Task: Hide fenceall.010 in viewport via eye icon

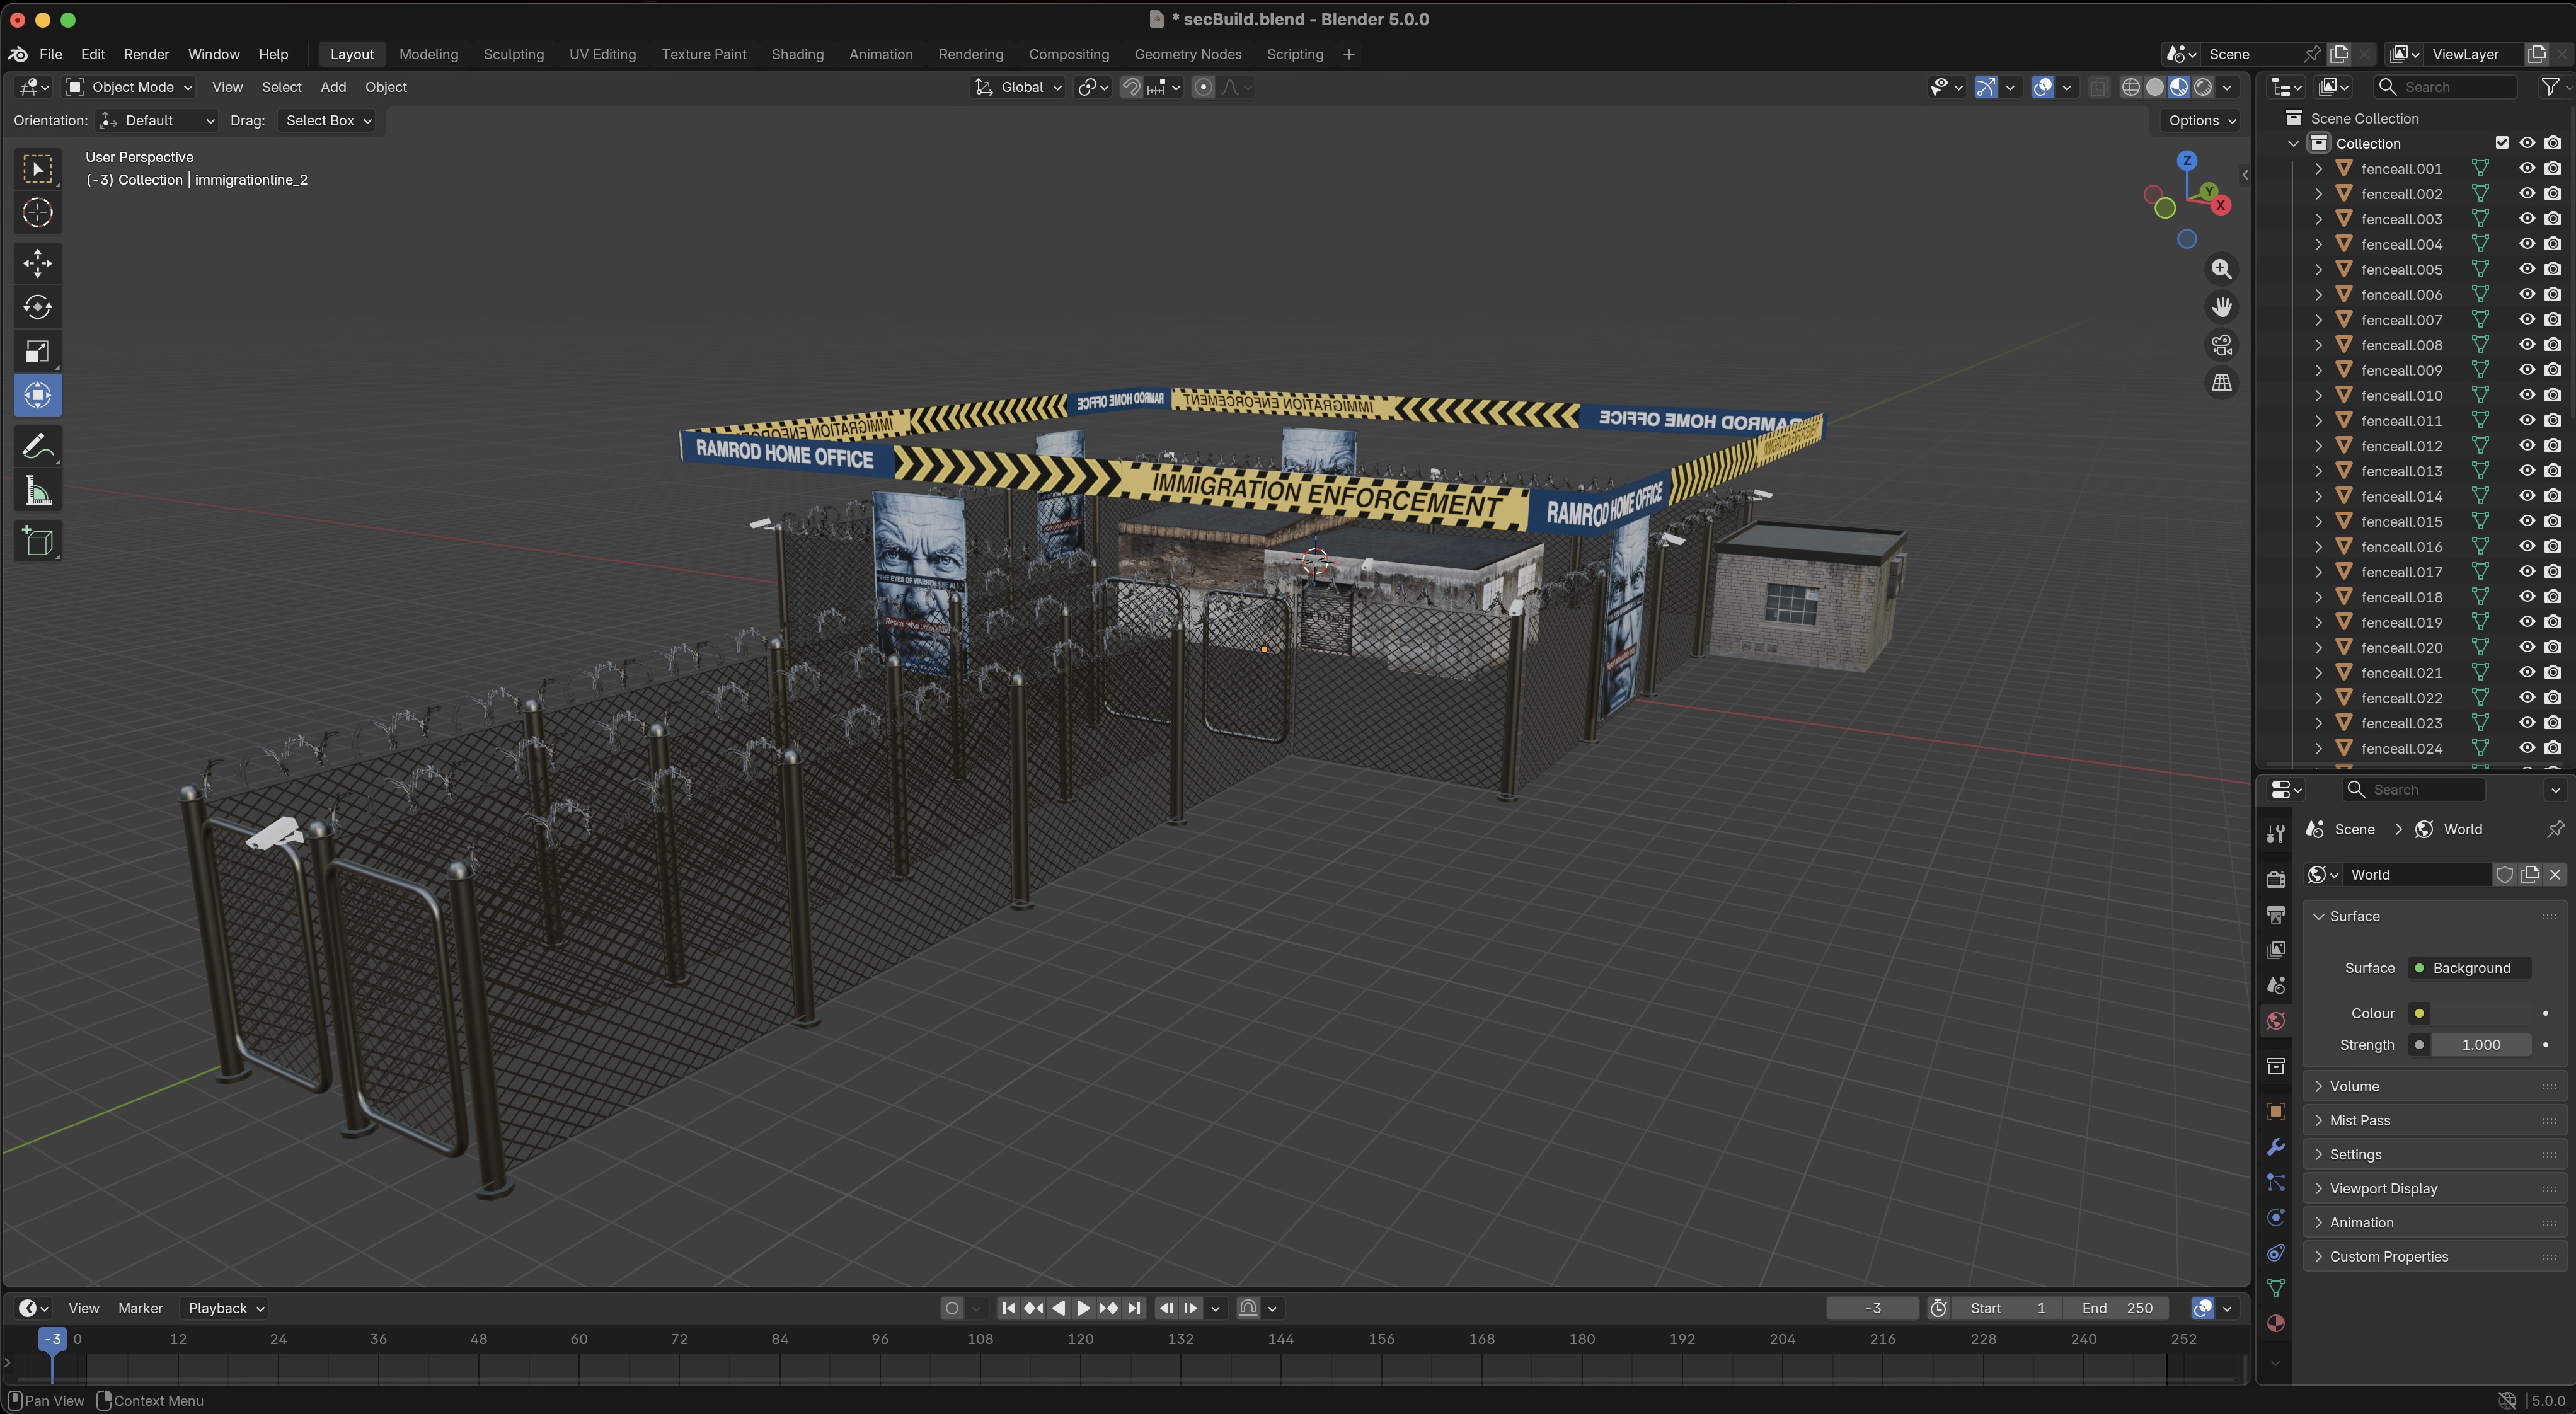Action: [x=2527, y=395]
